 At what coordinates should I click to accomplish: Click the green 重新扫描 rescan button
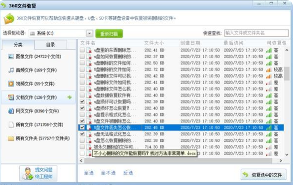(109, 33)
